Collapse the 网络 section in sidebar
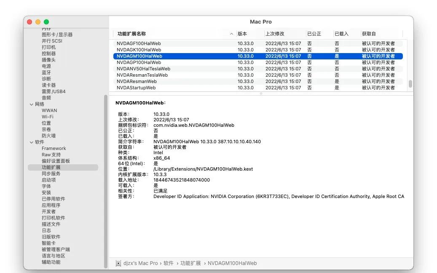 [x=31, y=104]
